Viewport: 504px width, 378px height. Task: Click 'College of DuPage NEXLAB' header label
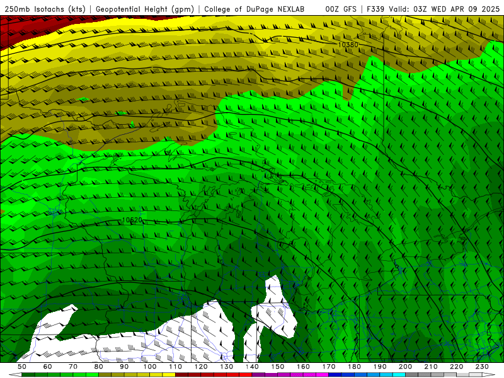pyautogui.click(x=254, y=9)
